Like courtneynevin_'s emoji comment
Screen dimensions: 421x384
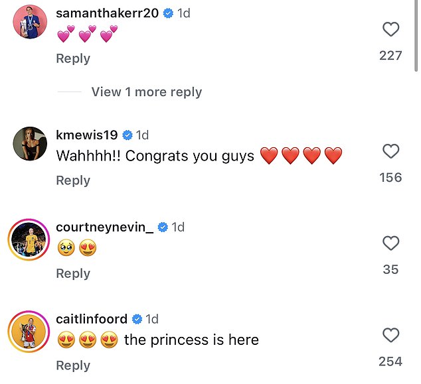[x=391, y=243]
